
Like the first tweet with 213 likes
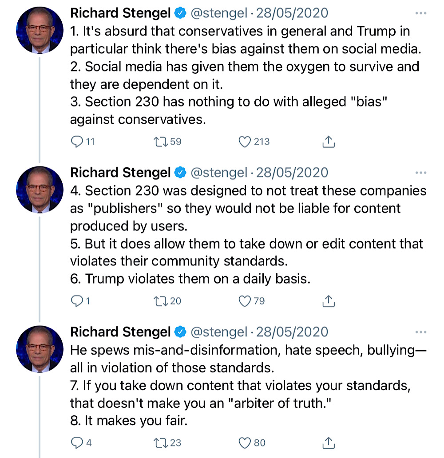tap(245, 142)
